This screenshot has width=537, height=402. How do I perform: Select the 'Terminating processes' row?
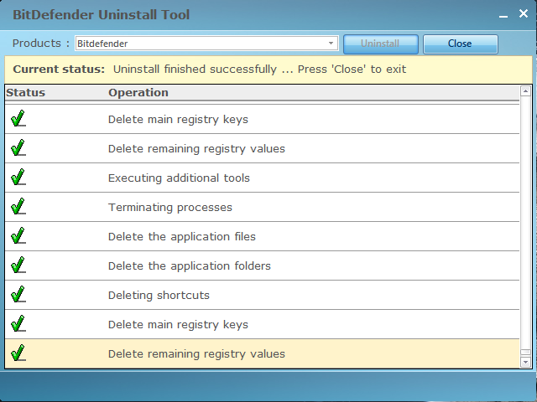pyautogui.click(x=262, y=207)
